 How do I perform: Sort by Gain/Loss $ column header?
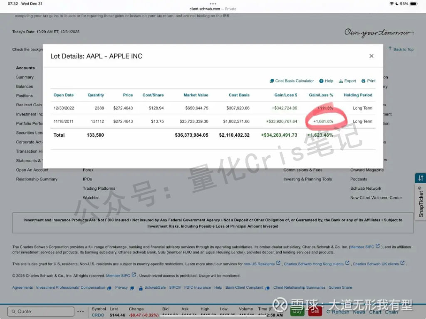pos(286,95)
